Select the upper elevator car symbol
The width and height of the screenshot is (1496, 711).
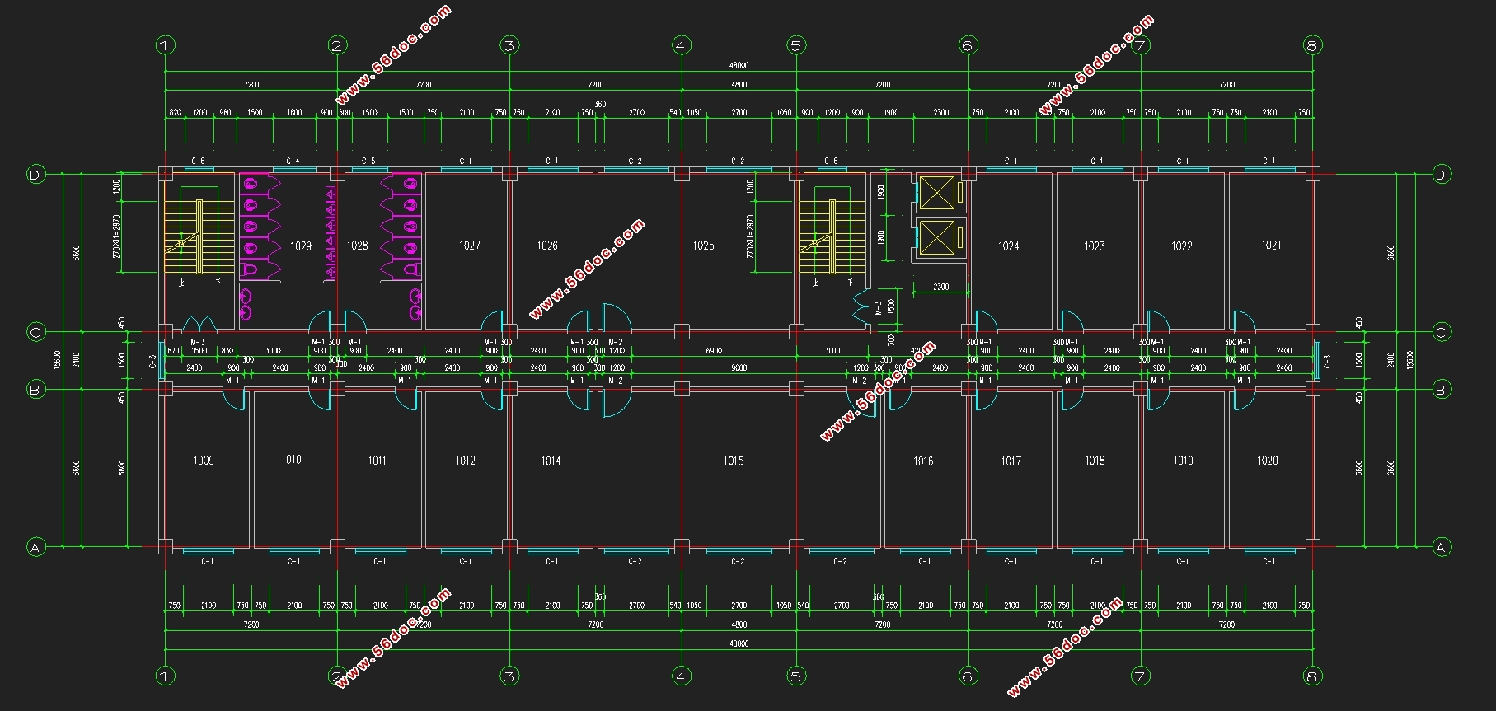click(936, 194)
